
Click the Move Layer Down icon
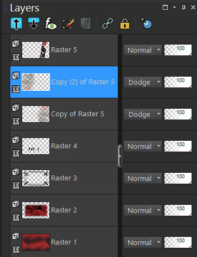[x=34, y=23]
